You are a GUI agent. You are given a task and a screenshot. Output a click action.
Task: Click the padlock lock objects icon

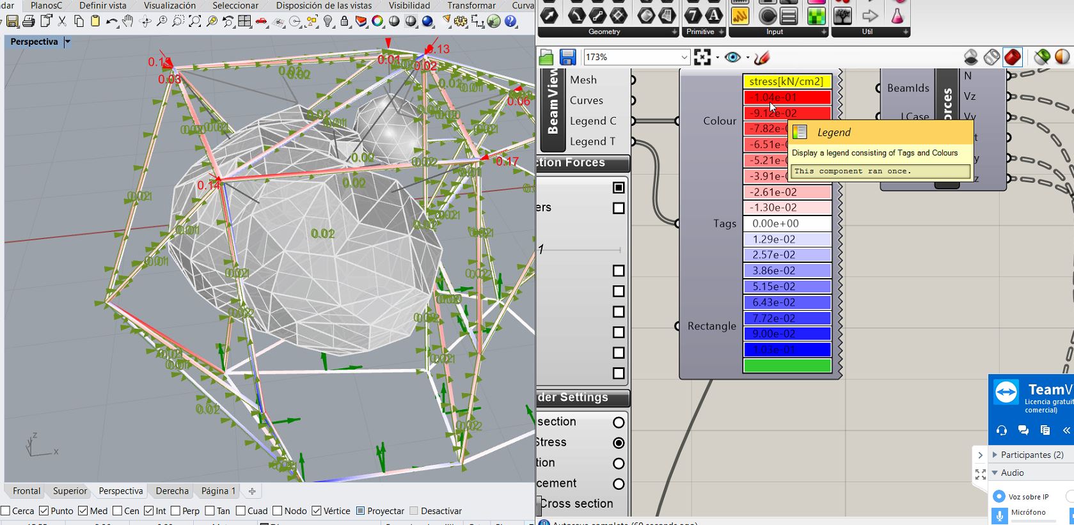345,22
